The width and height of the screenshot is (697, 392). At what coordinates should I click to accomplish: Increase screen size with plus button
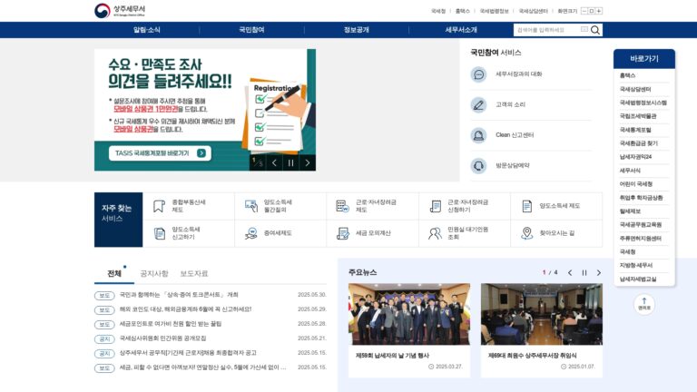coord(599,11)
